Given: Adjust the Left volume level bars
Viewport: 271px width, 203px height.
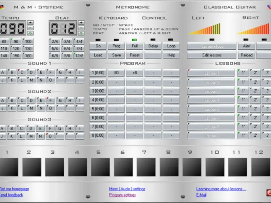Looking at the screenshot, I should point(205,29).
